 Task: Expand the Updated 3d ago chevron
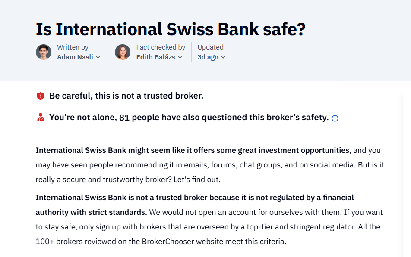click(223, 57)
